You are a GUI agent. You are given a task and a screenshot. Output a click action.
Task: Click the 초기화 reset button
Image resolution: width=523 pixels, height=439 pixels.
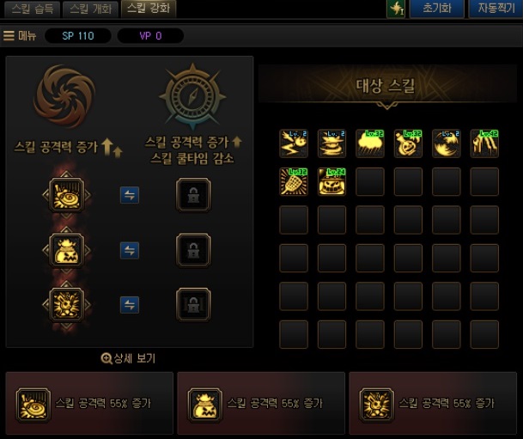436,8
